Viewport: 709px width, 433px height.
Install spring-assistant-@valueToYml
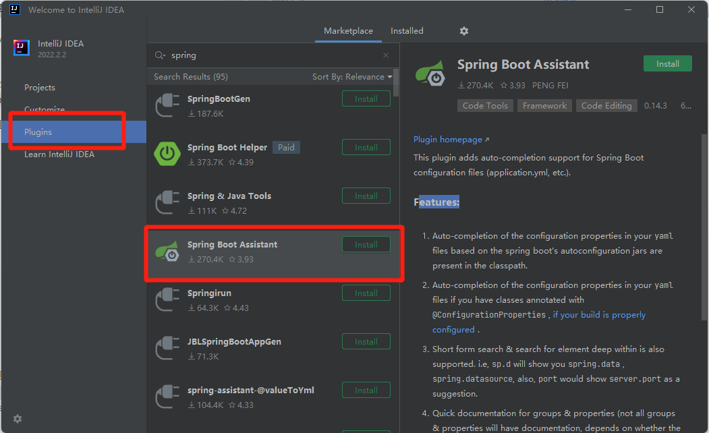pos(366,390)
